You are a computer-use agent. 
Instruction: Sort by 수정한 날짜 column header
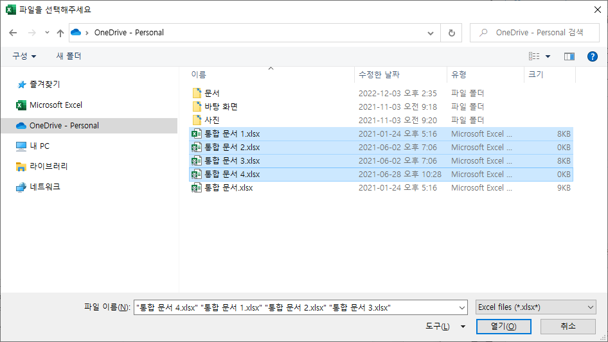click(379, 74)
